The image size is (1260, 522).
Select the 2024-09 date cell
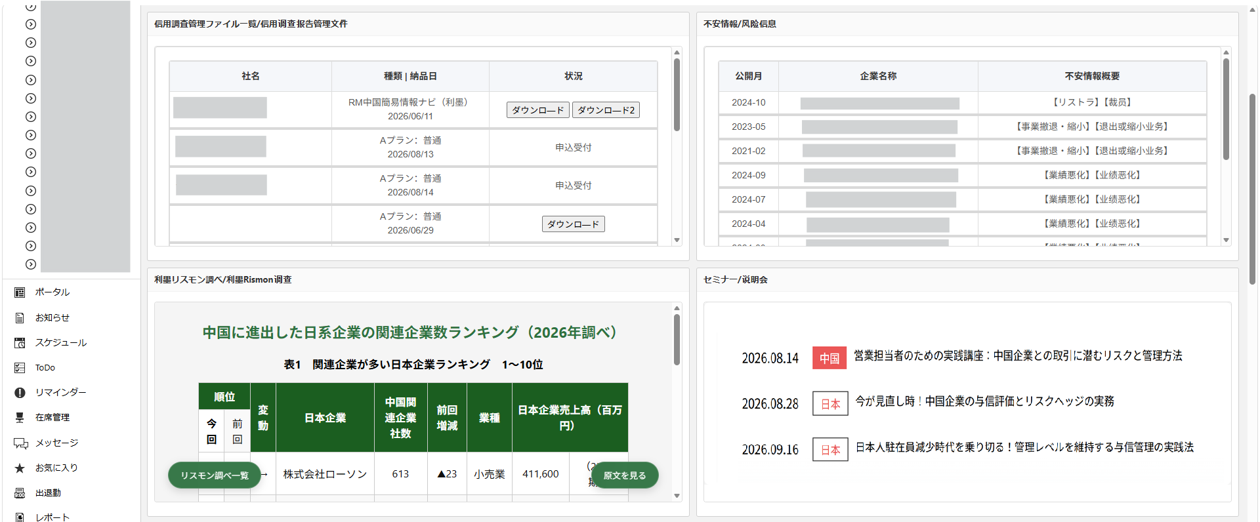(x=749, y=175)
